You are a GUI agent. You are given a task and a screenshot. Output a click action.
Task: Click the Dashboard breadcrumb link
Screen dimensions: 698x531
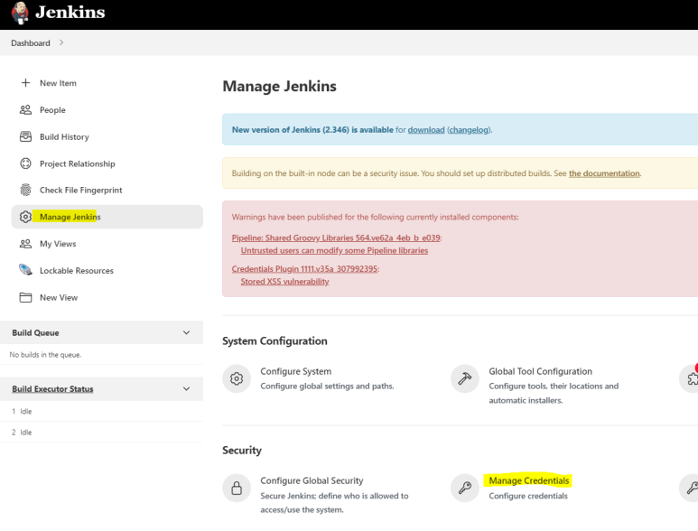click(x=31, y=43)
